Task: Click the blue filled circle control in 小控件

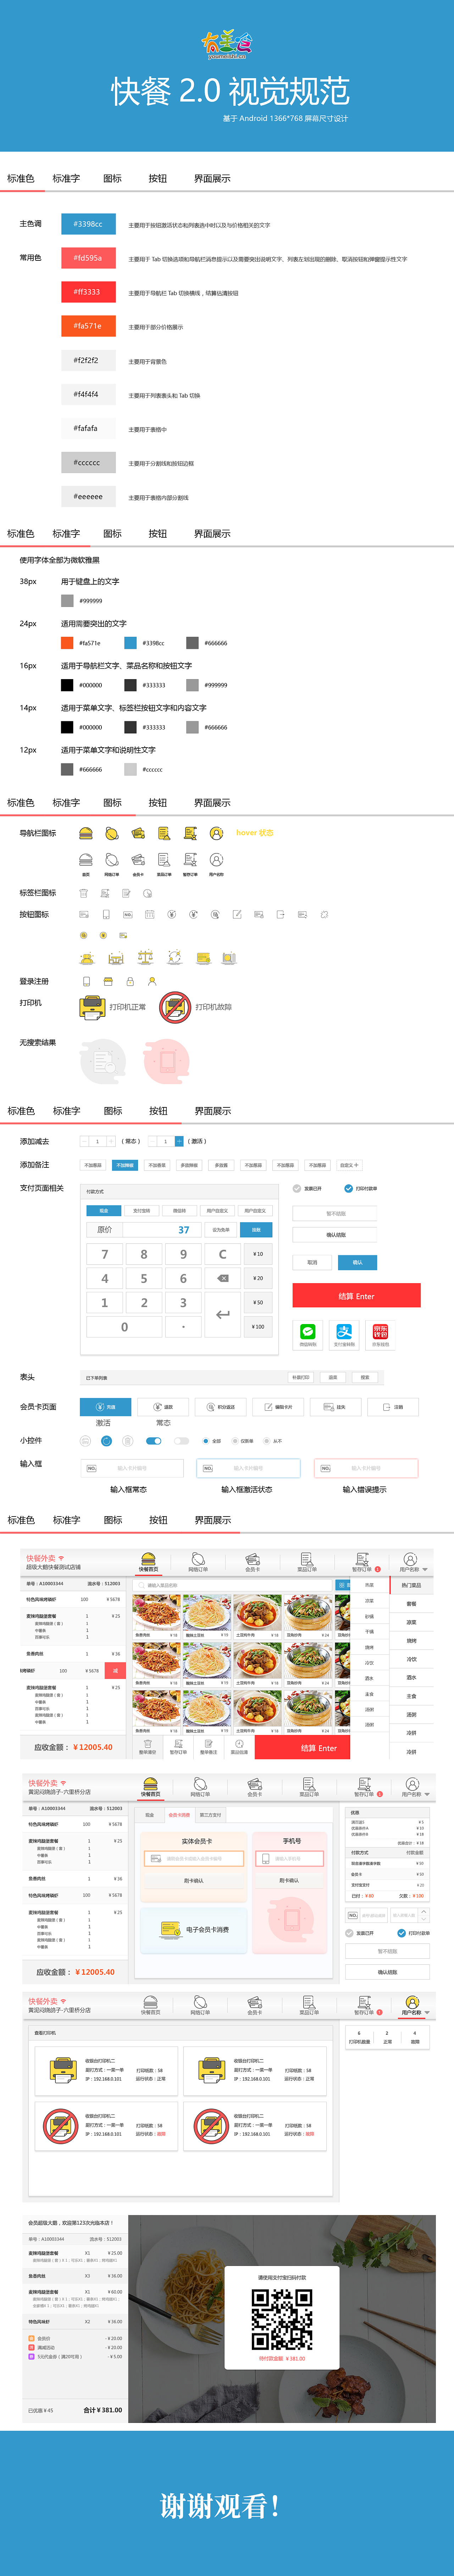Action: (x=107, y=1441)
